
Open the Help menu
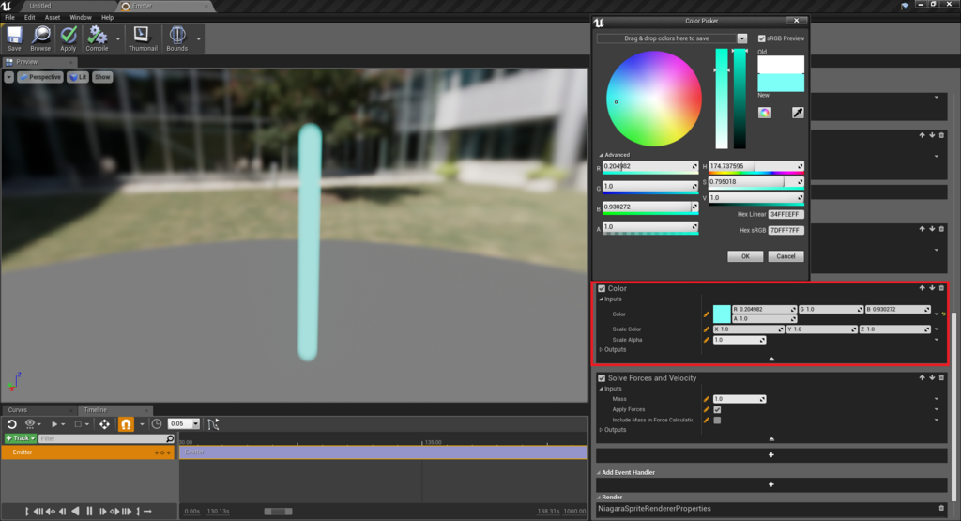point(107,17)
